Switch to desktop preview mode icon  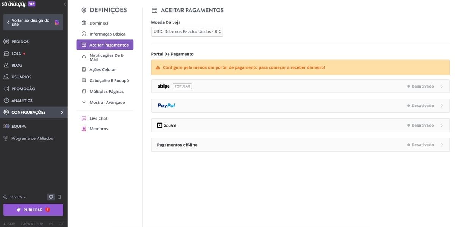(x=51, y=197)
